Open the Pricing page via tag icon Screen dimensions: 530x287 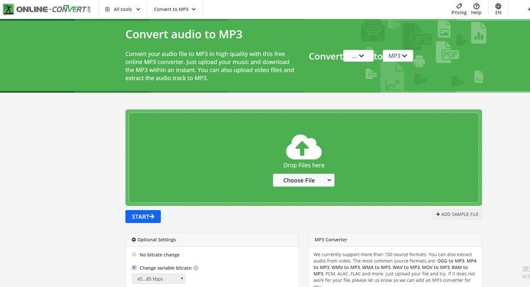[x=459, y=6]
